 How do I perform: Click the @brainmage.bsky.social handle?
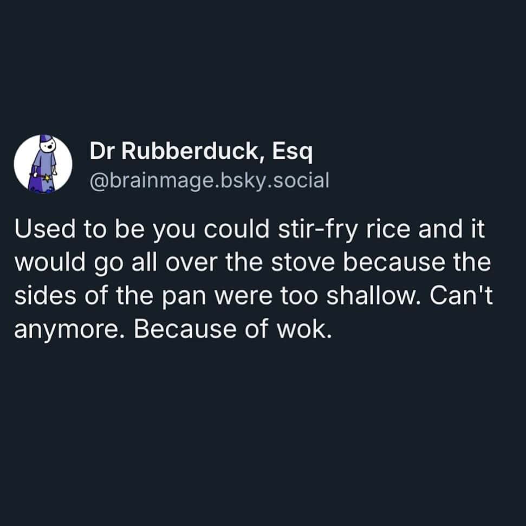[209, 181]
